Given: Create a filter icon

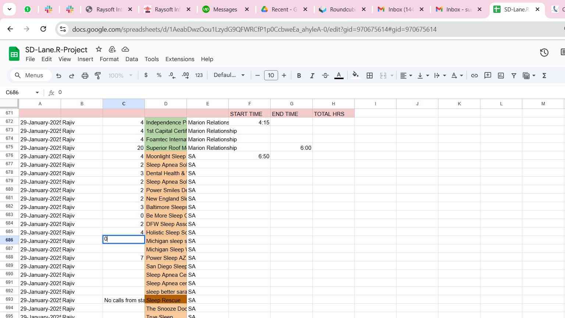Looking at the screenshot, I should (514, 75).
